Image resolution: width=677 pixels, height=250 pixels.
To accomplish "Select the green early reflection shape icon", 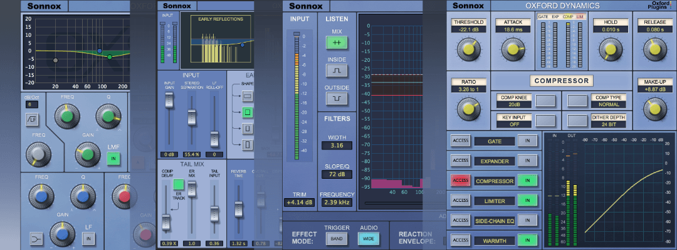I will [x=248, y=112].
